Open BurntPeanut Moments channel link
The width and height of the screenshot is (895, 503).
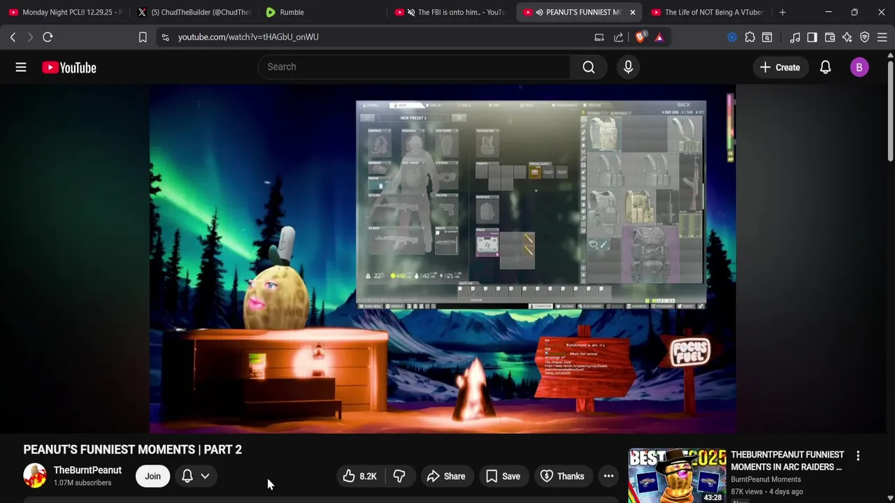766,479
